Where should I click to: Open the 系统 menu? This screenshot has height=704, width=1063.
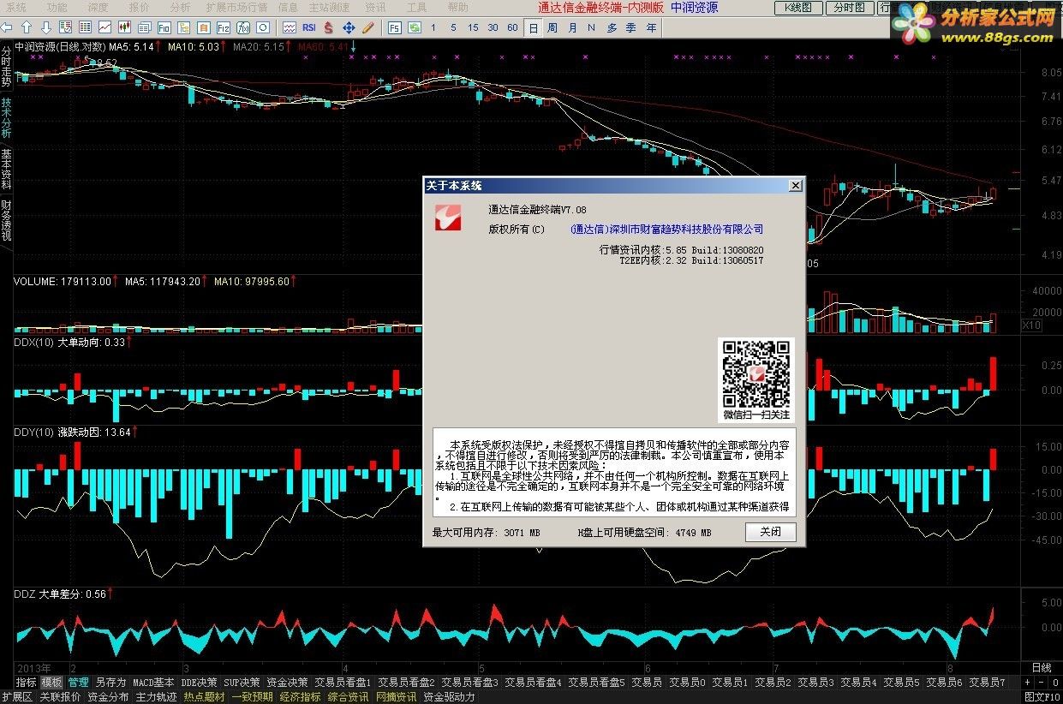[x=16, y=7]
